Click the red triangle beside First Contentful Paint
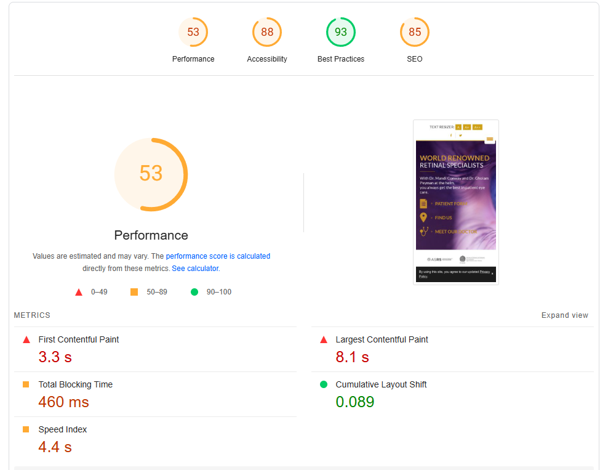 [x=26, y=339]
